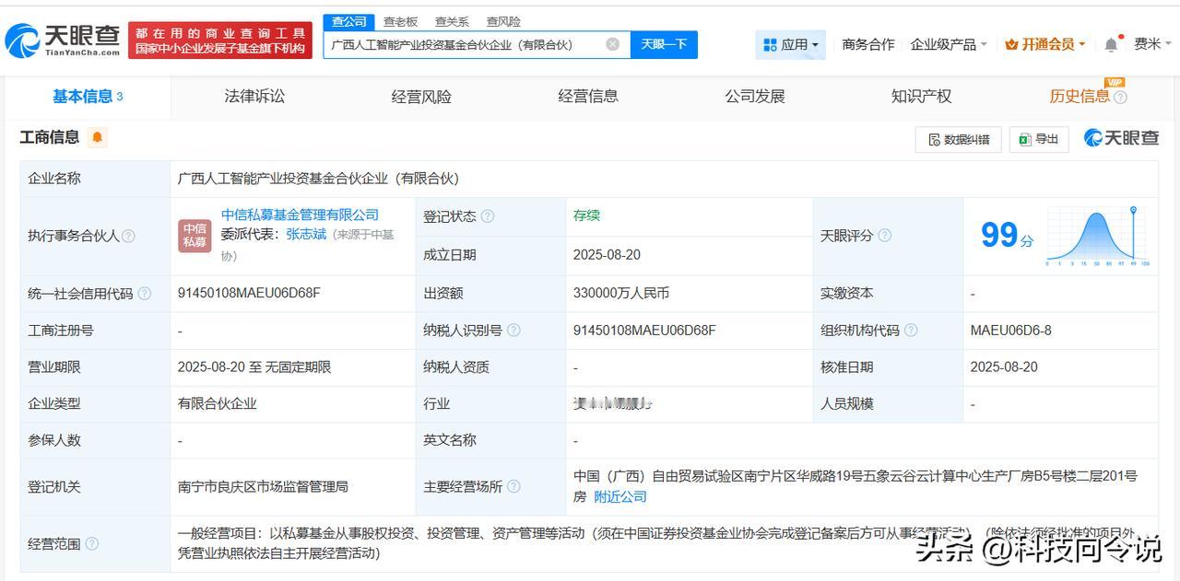Open the 法律诉讼 tab
Image resolution: width=1180 pixels, height=581 pixels.
(254, 96)
